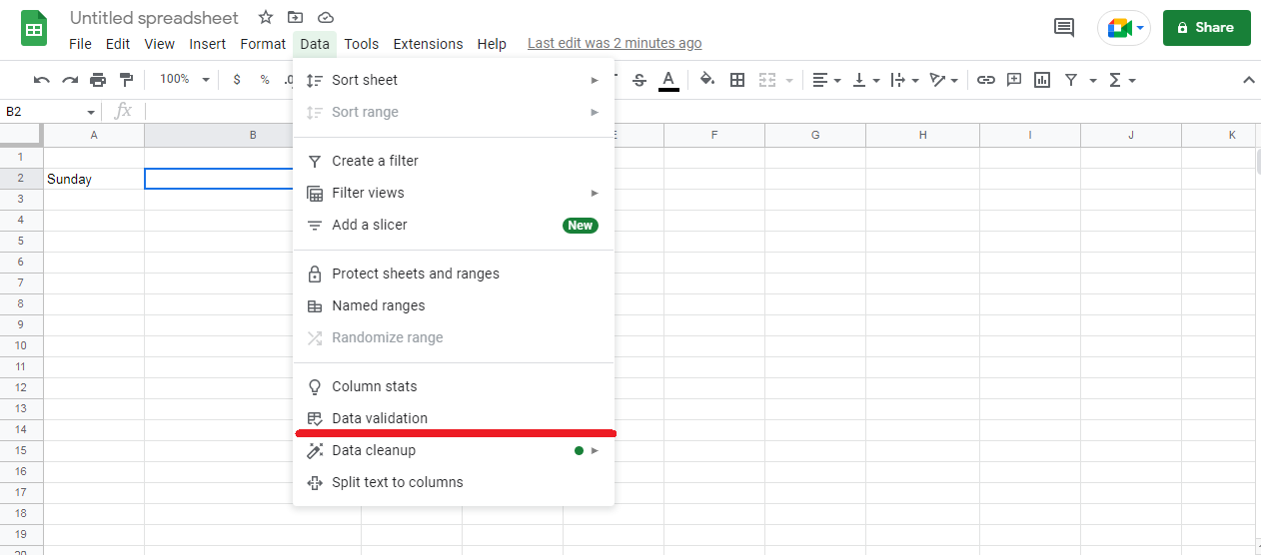This screenshot has height=555, width=1261.
Task: Open comment history icon
Action: tap(1064, 28)
